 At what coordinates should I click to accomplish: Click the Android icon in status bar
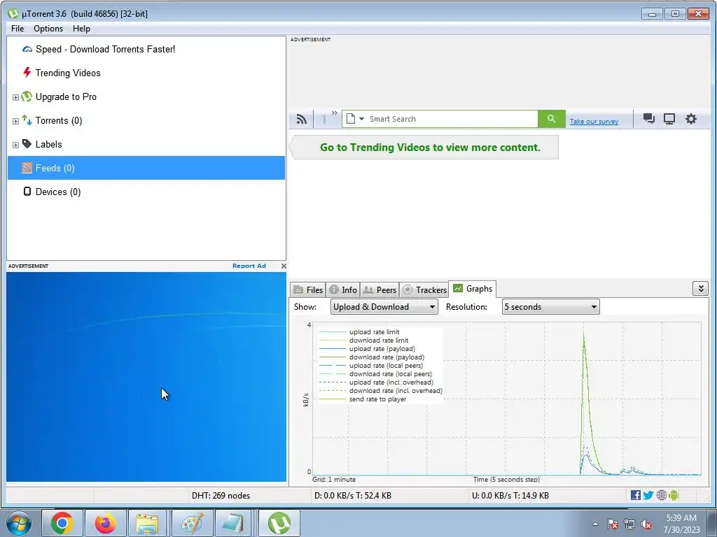pyautogui.click(x=674, y=495)
